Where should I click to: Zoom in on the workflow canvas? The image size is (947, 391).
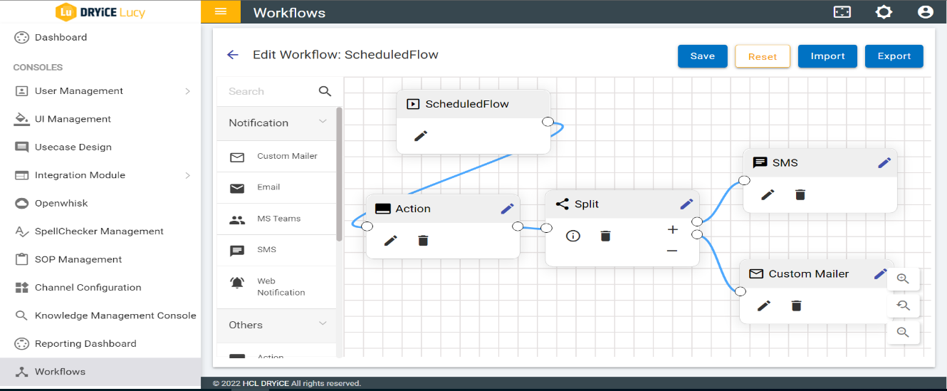click(x=903, y=278)
